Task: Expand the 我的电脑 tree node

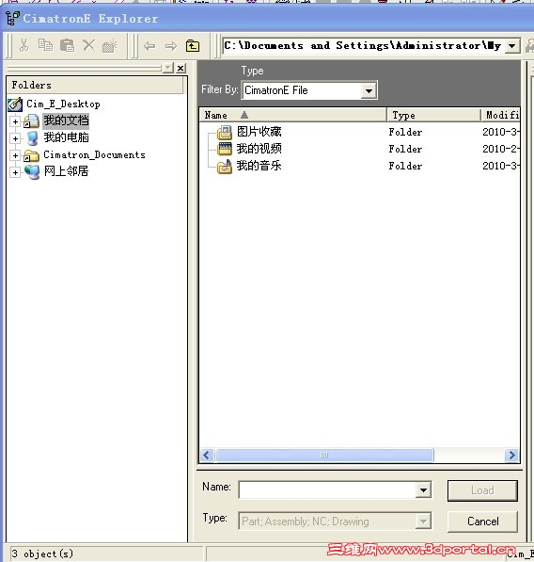Action: pyautogui.click(x=15, y=138)
